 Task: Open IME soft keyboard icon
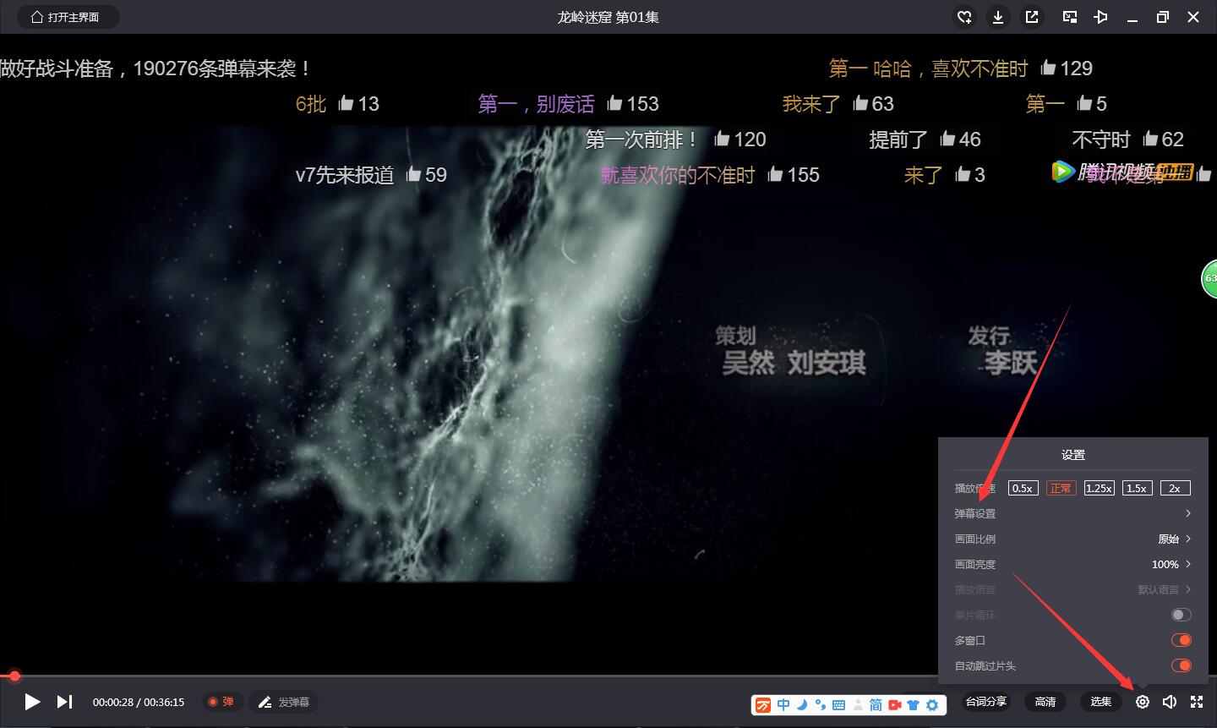click(x=838, y=704)
